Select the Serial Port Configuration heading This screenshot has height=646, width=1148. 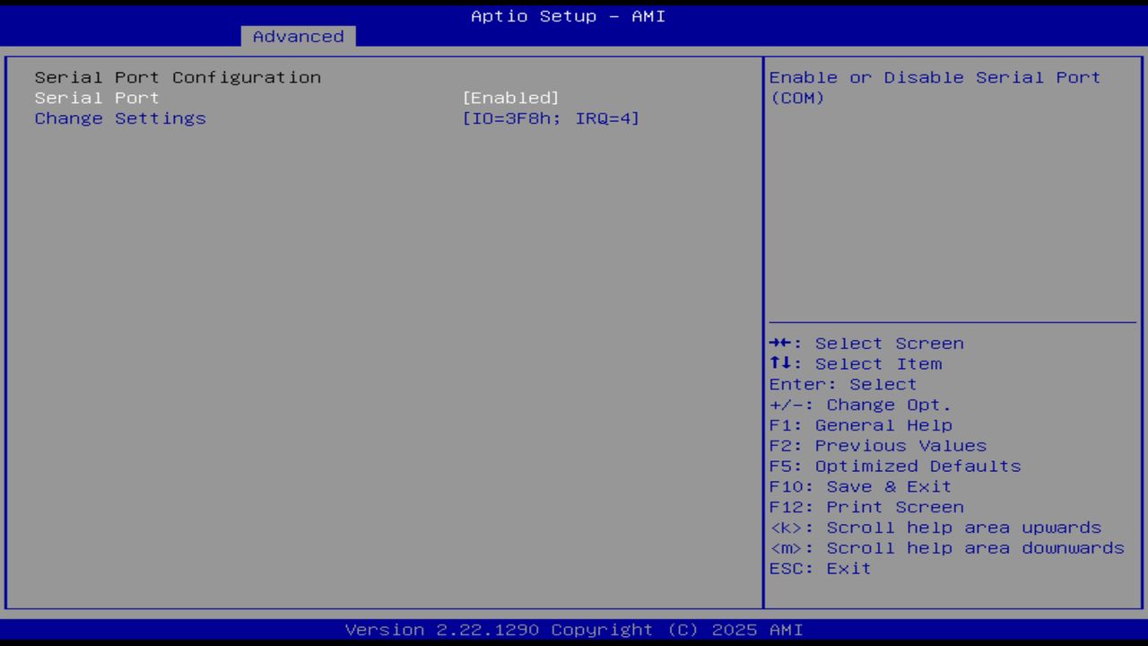(177, 77)
